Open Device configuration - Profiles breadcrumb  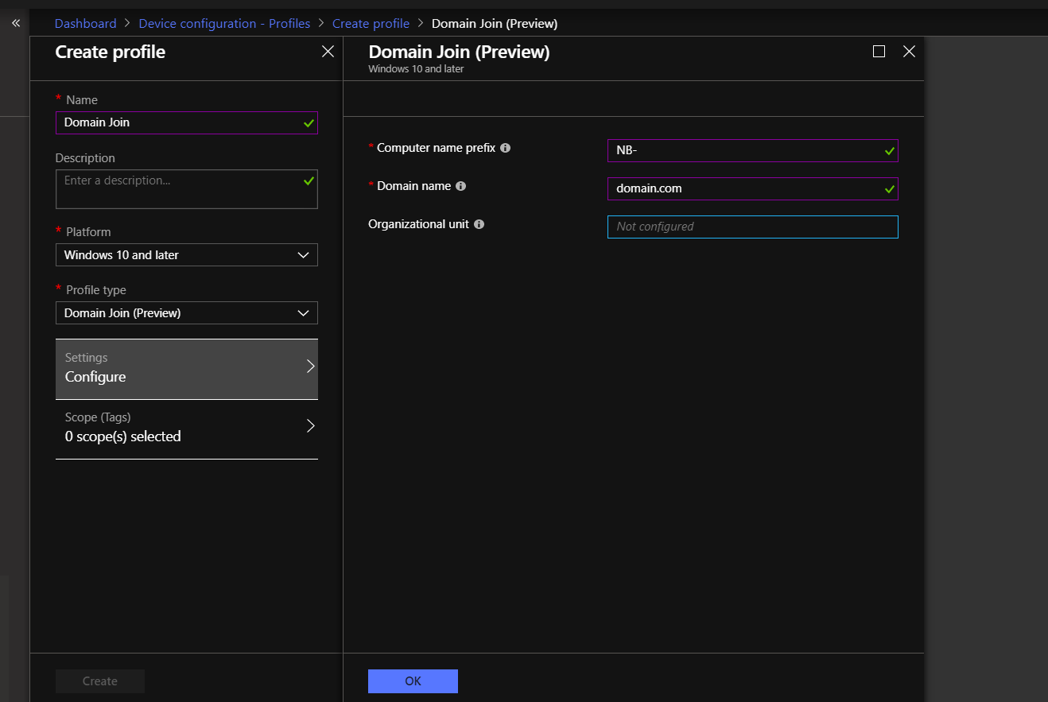[x=224, y=23]
